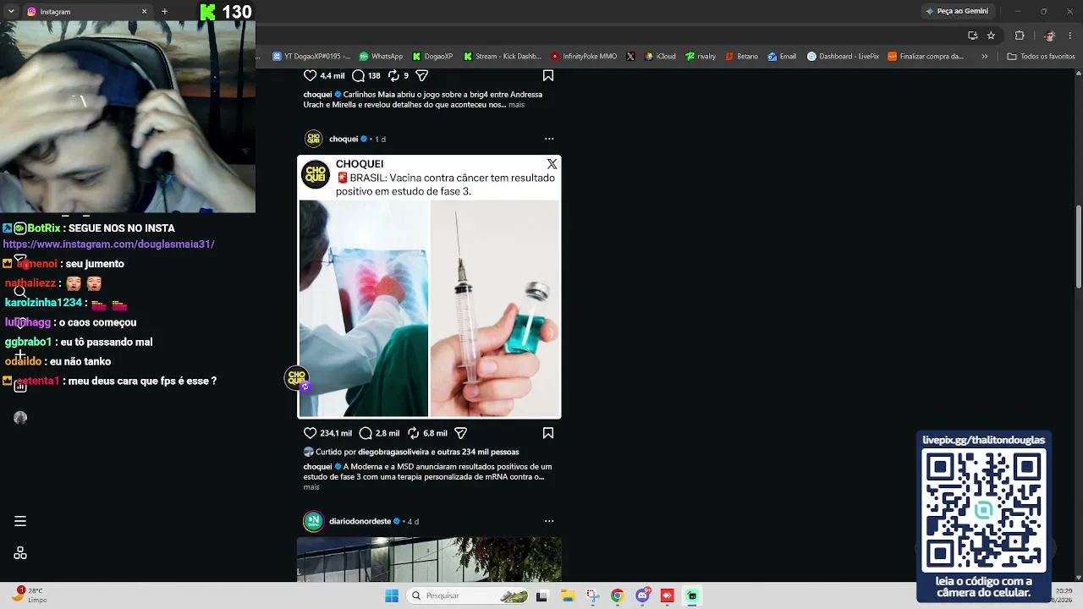Open the 'Todos os favoritos' folder
The width and height of the screenshot is (1083, 609).
1041,57
